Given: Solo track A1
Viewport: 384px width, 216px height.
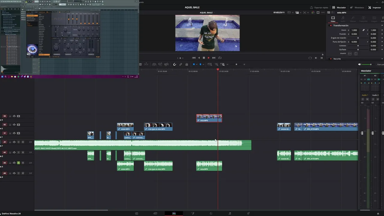Looking at the screenshot, I should pyautogui.click(x=18, y=142).
